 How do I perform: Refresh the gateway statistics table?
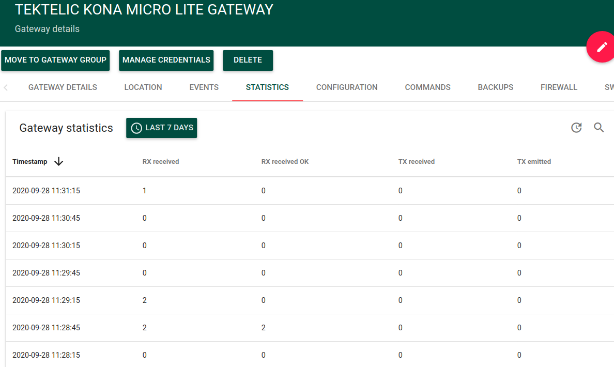576,127
